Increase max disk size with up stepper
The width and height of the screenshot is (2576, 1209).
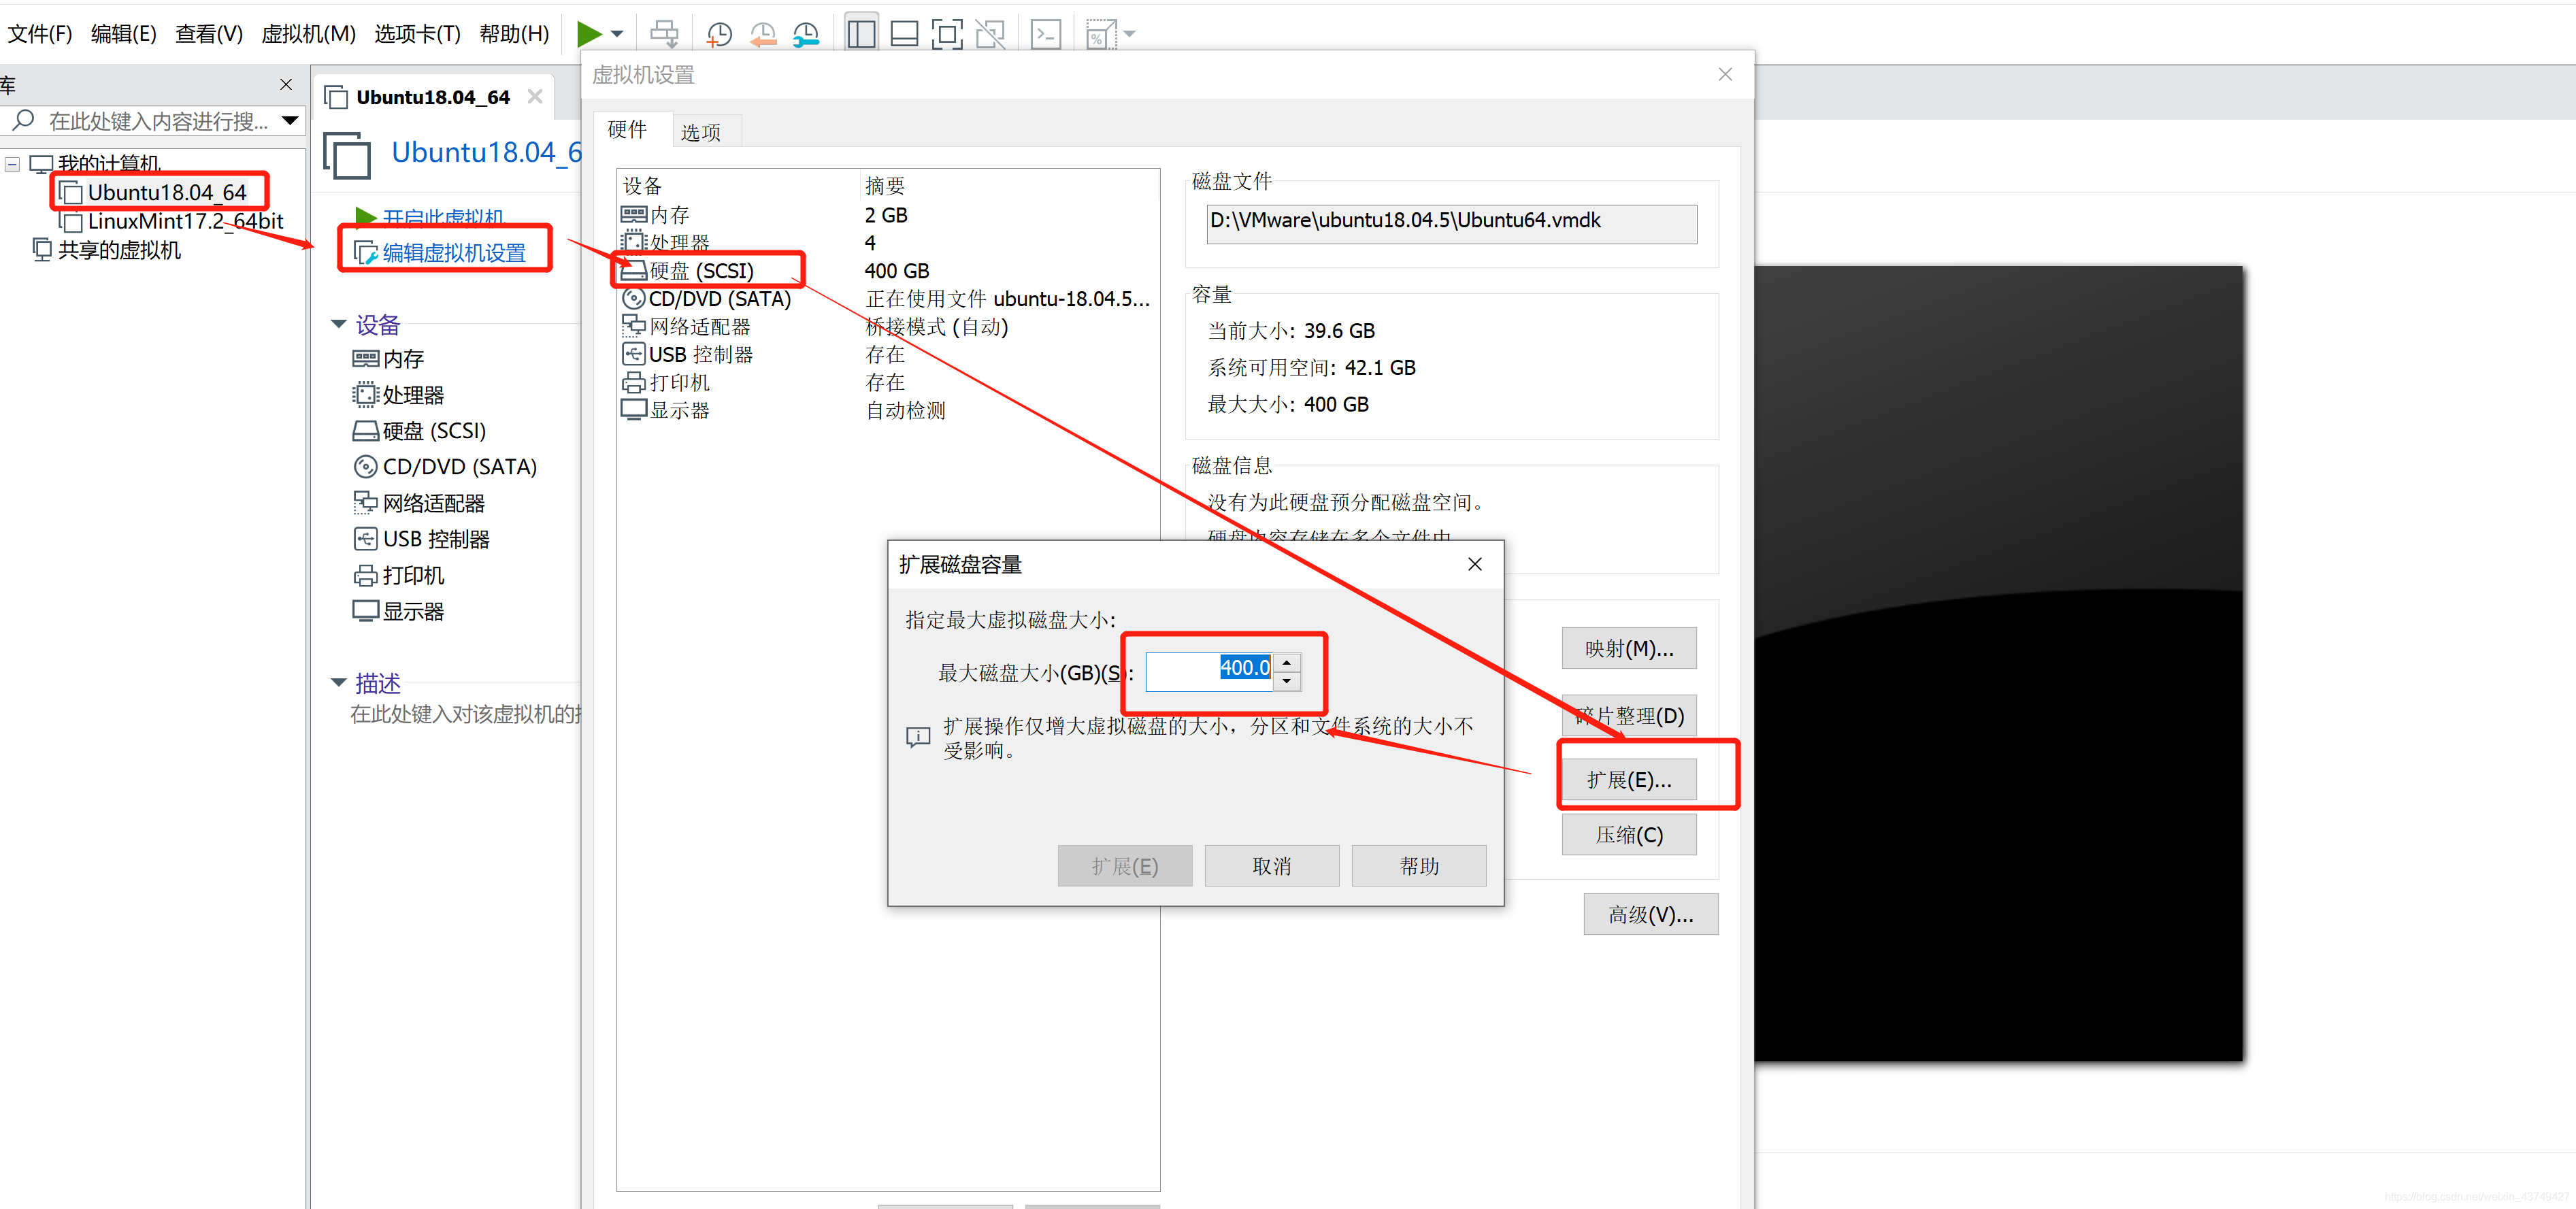coord(1287,661)
